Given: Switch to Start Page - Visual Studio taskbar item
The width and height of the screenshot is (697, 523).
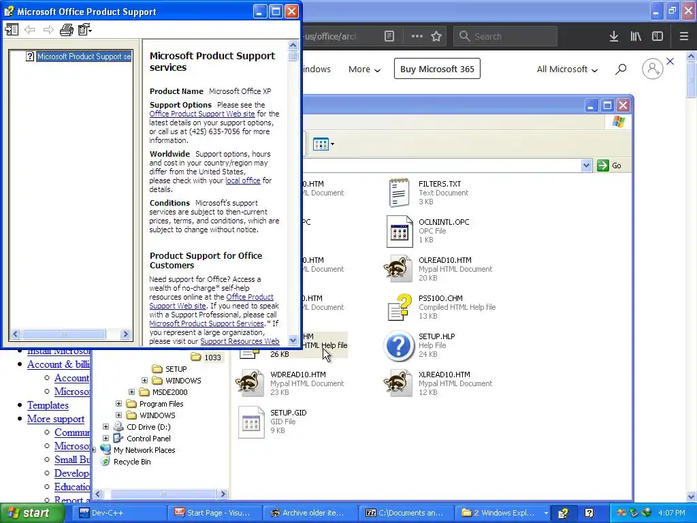Looking at the screenshot, I should coord(215,513).
